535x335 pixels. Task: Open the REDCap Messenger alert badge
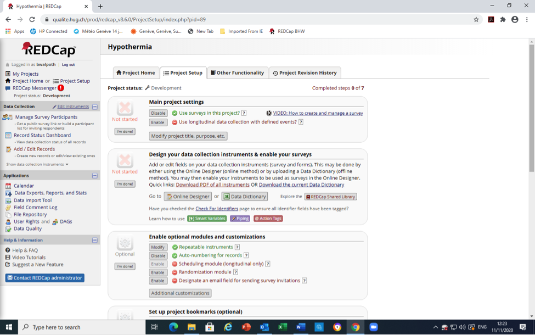61,88
